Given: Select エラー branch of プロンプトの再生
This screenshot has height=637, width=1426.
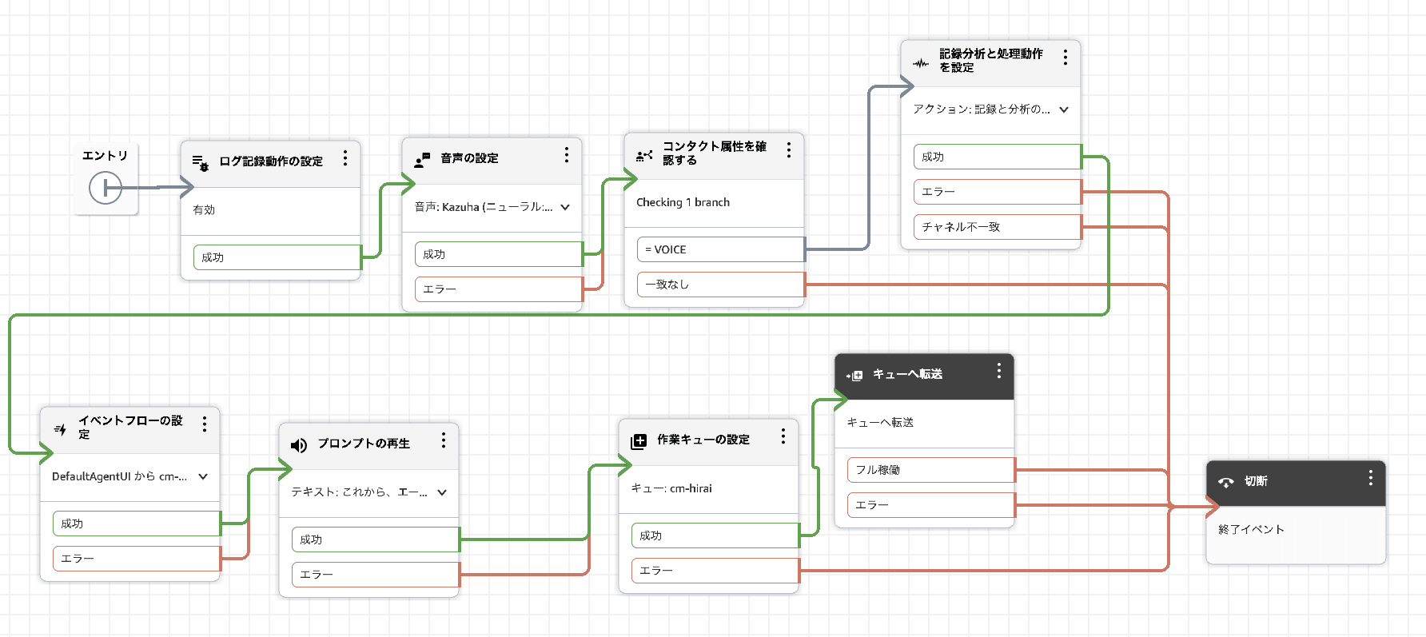Looking at the screenshot, I should point(376,575).
